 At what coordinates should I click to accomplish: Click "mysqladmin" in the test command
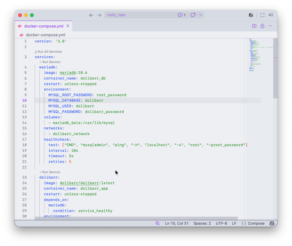pos(94,145)
